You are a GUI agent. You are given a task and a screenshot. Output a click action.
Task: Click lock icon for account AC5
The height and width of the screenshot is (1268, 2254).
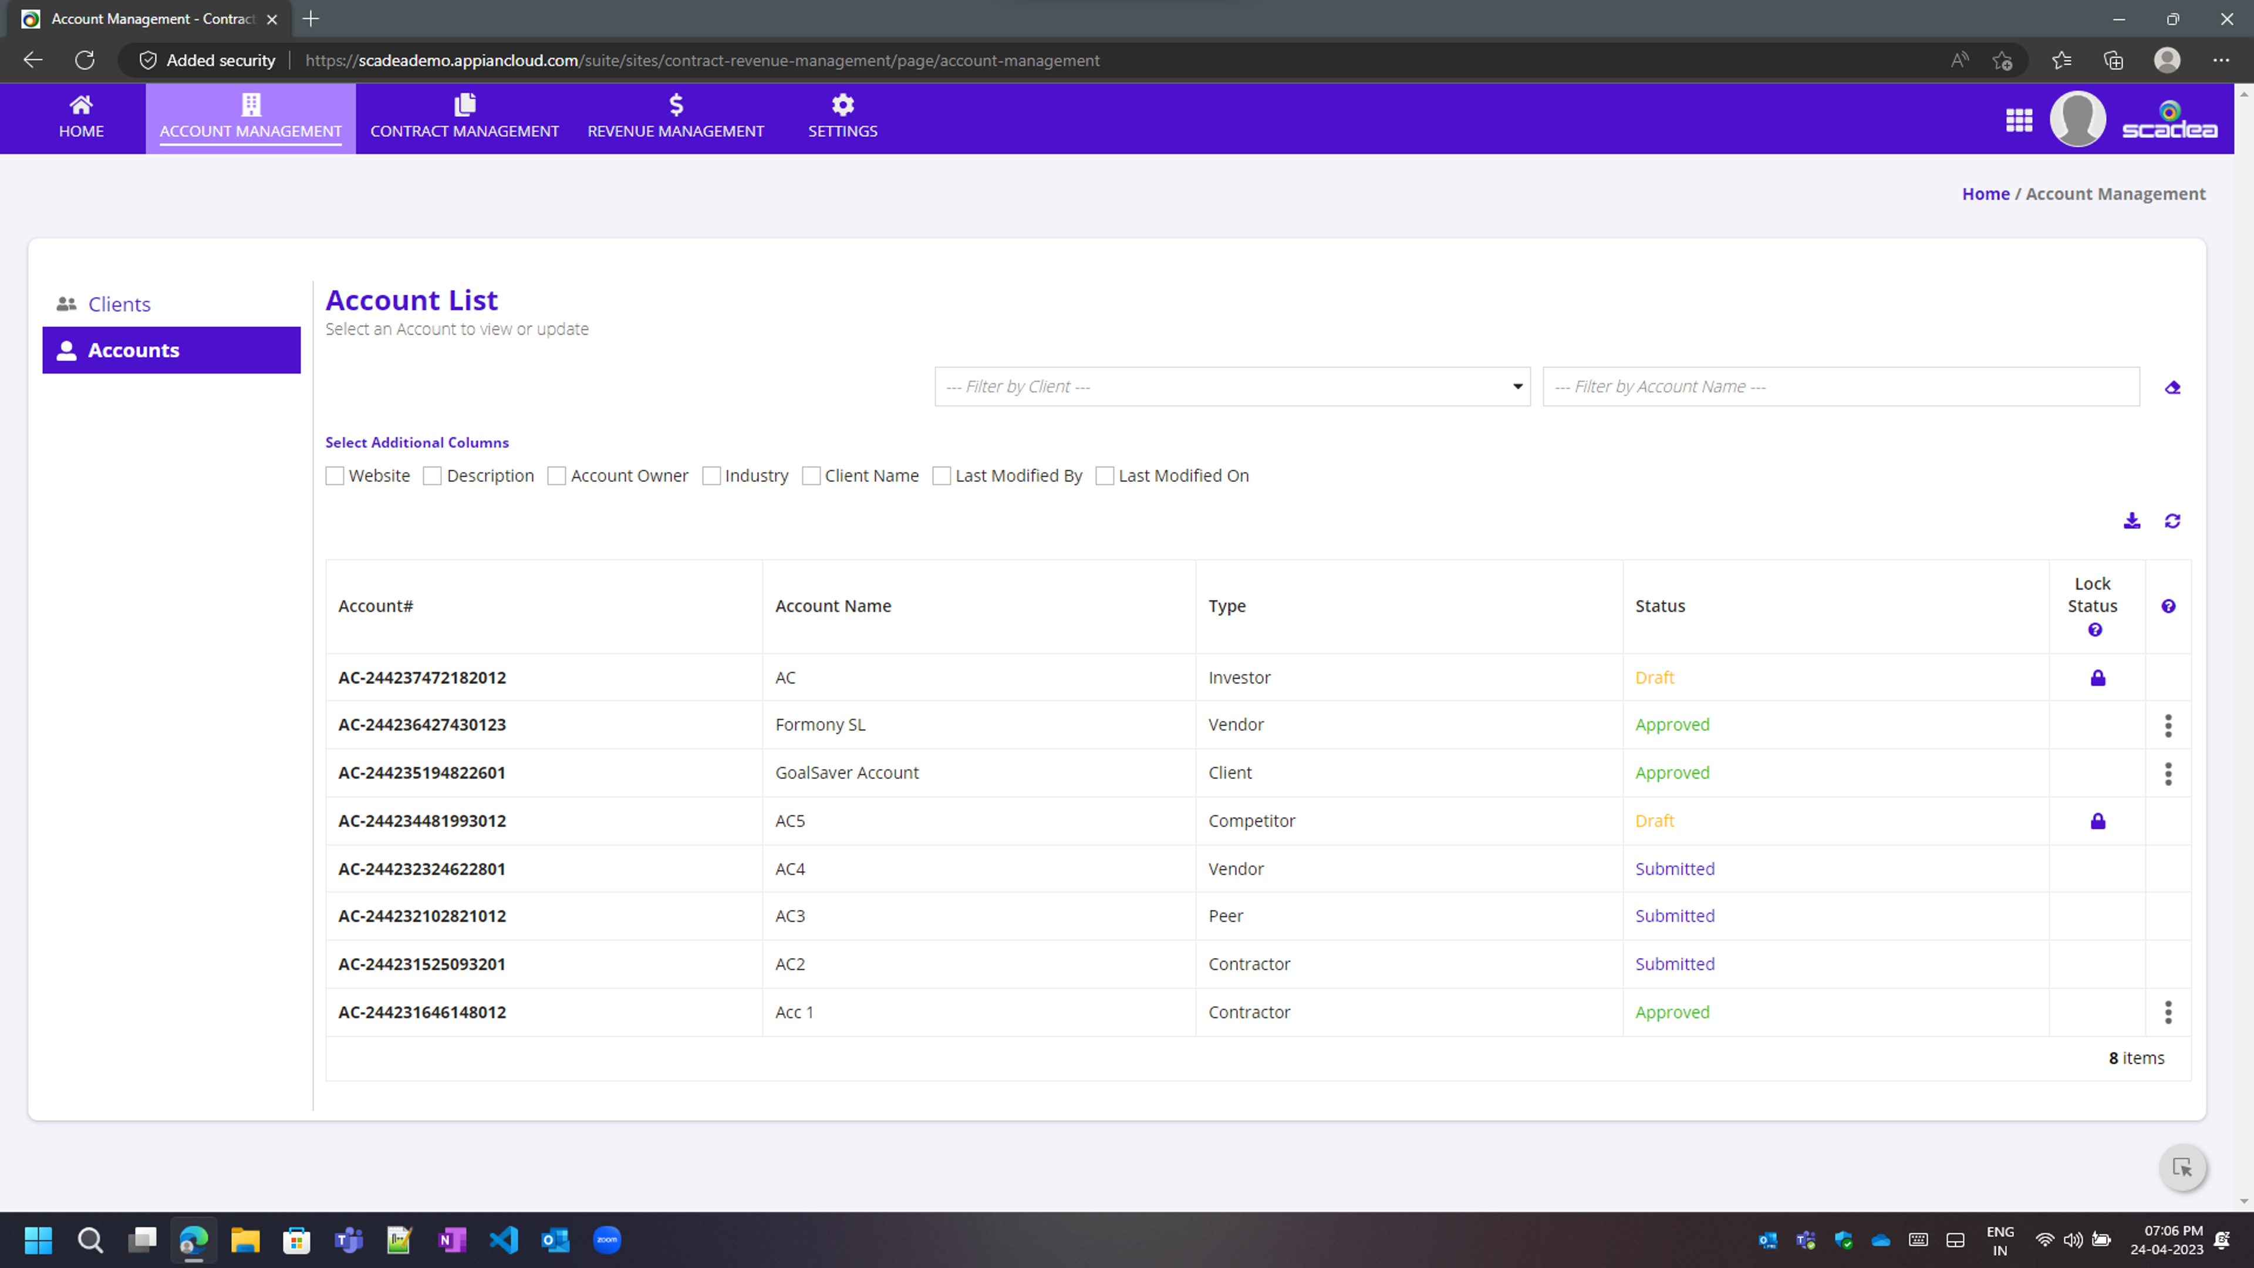(2097, 821)
